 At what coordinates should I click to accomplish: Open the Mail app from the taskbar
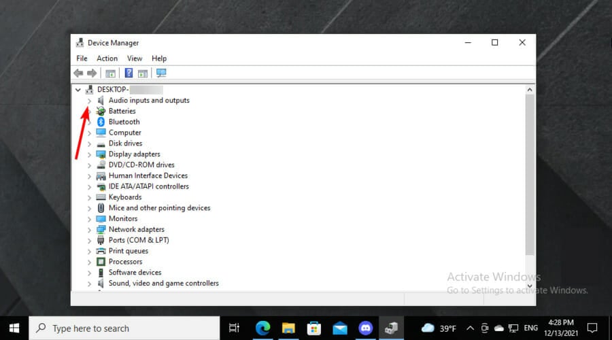(340, 328)
